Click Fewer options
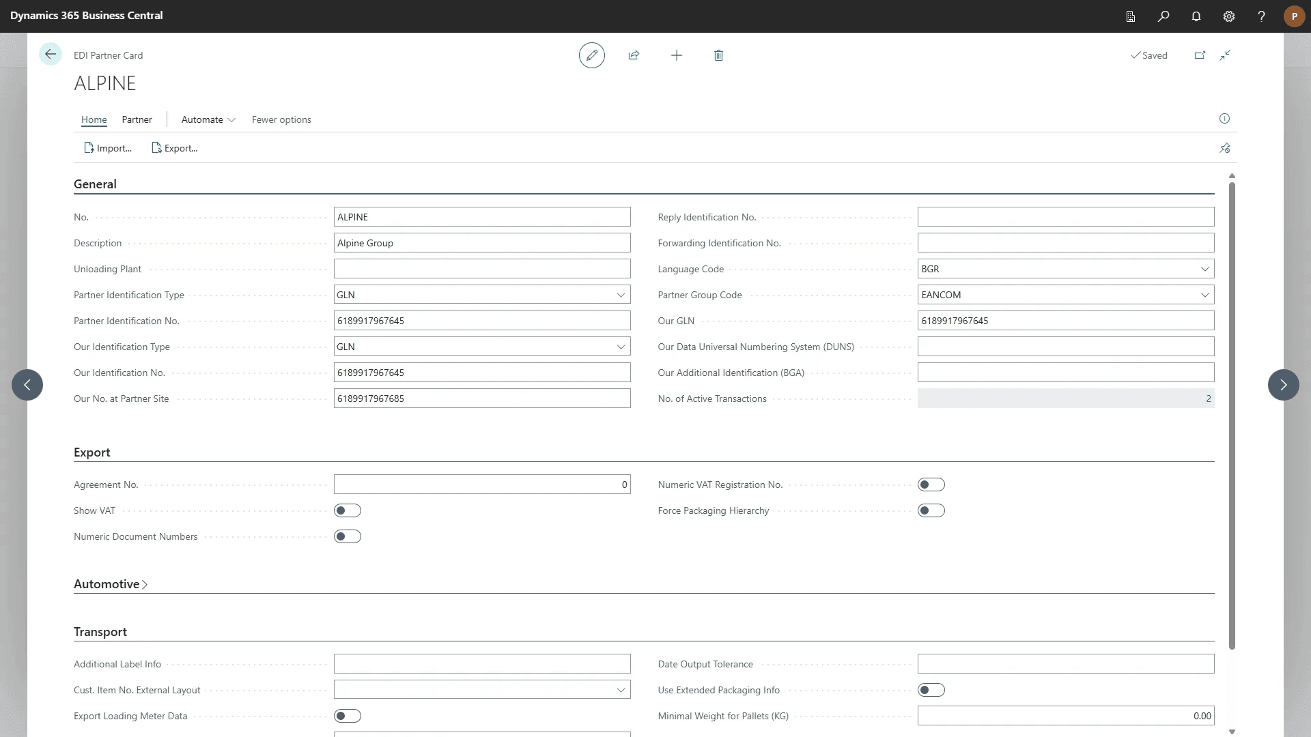1311x737 pixels. [281, 119]
